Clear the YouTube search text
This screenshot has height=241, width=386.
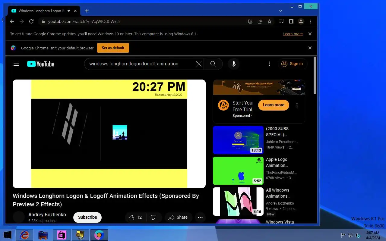(x=199, y=64)
